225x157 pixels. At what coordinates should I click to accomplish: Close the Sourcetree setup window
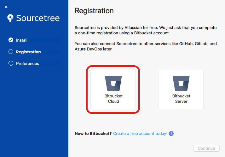tap(6, 7)
